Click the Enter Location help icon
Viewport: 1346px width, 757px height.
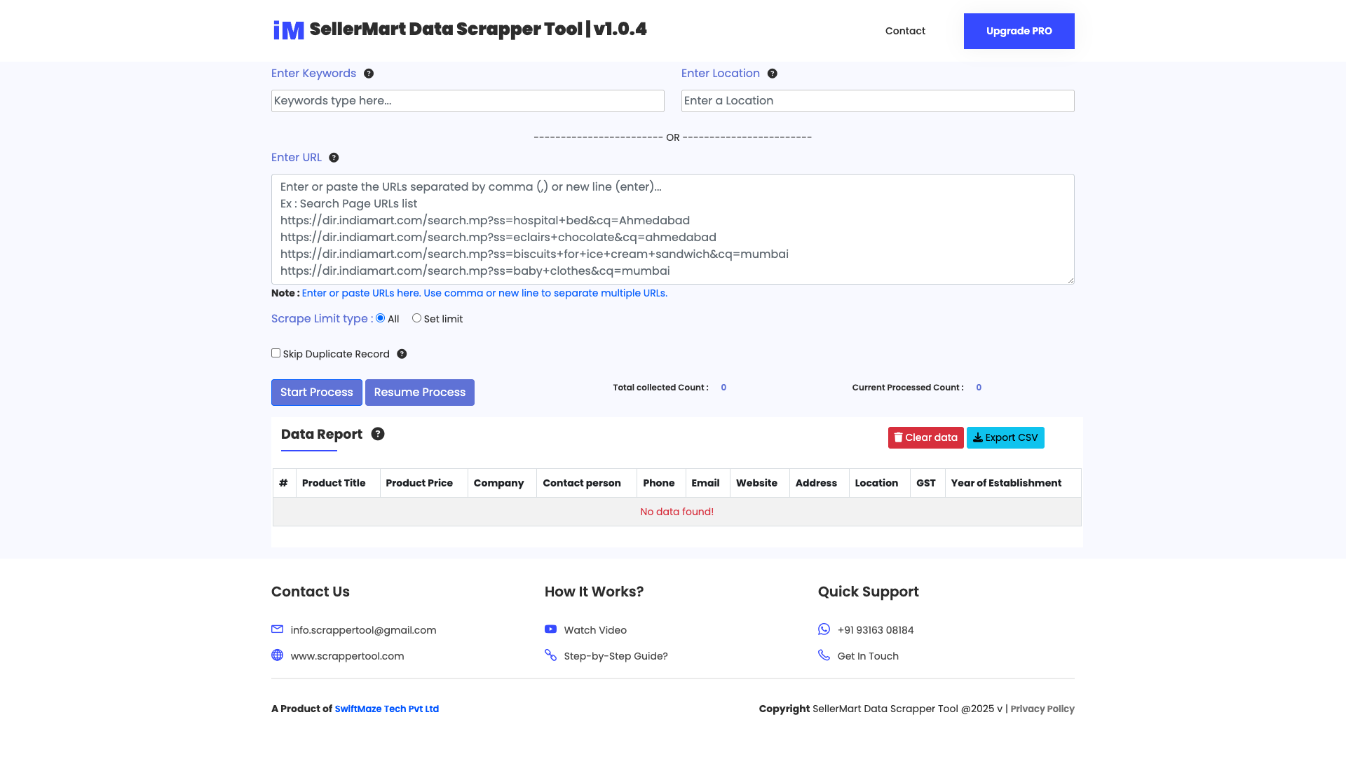(773, 73)
